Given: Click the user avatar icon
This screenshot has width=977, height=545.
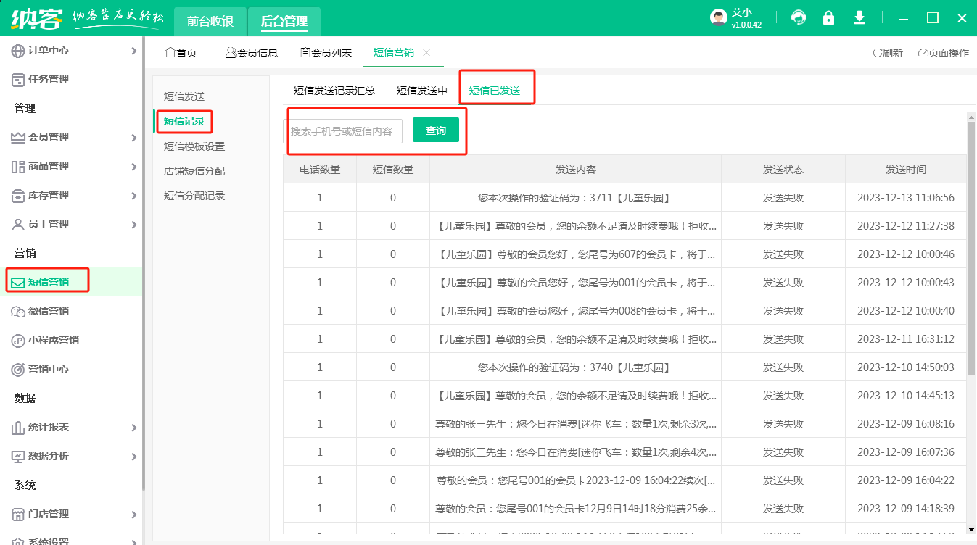Looking at the screenshot, I should pyautogui.click(x=718, y=18).
